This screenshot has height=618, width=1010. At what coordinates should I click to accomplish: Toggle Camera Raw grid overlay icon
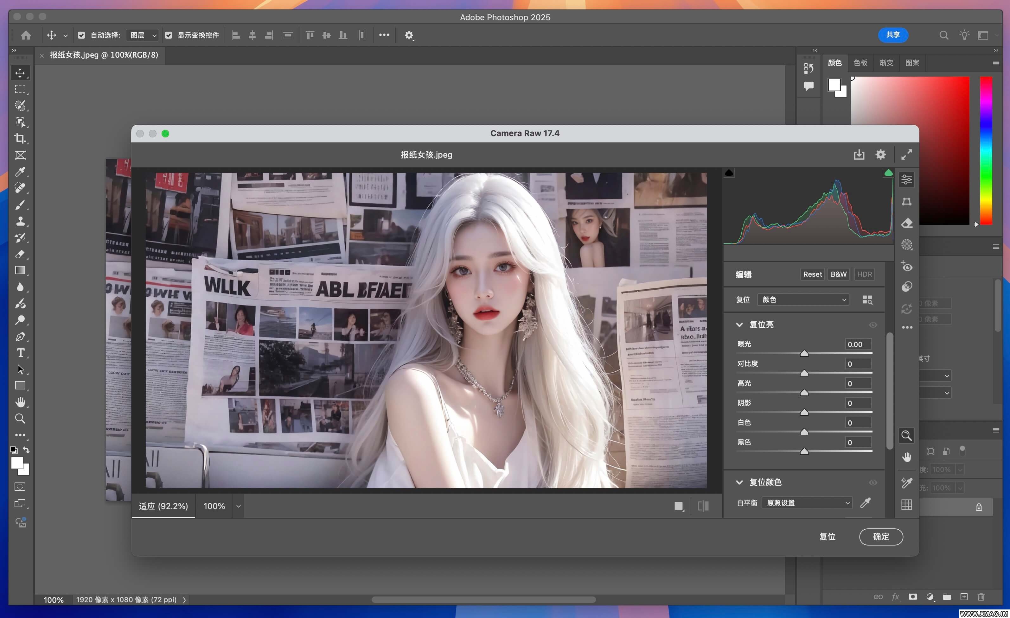907,505
